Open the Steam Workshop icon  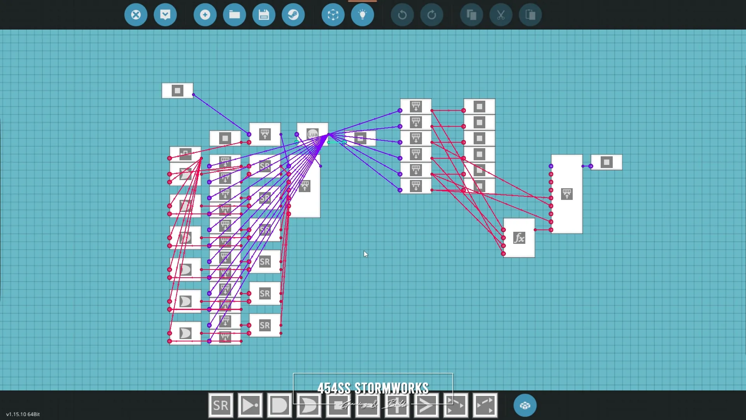pyautogui.click(x=293, y=15)
